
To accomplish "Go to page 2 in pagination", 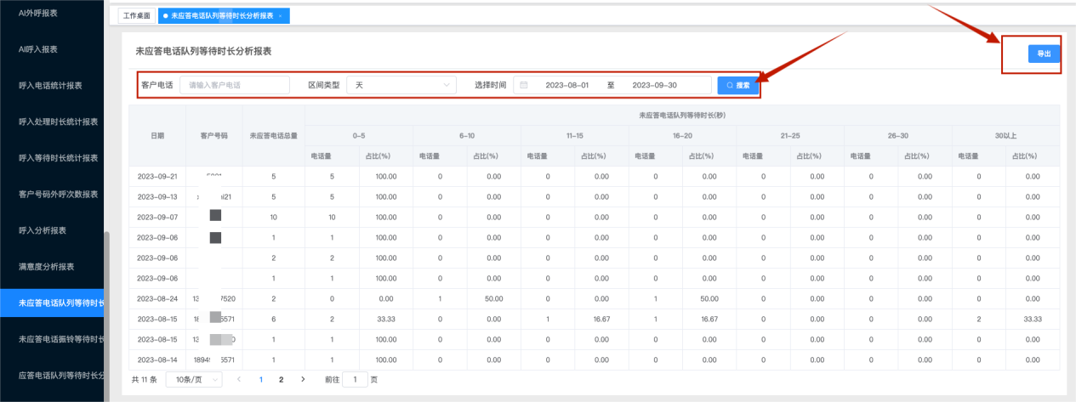I will point(281,379).
